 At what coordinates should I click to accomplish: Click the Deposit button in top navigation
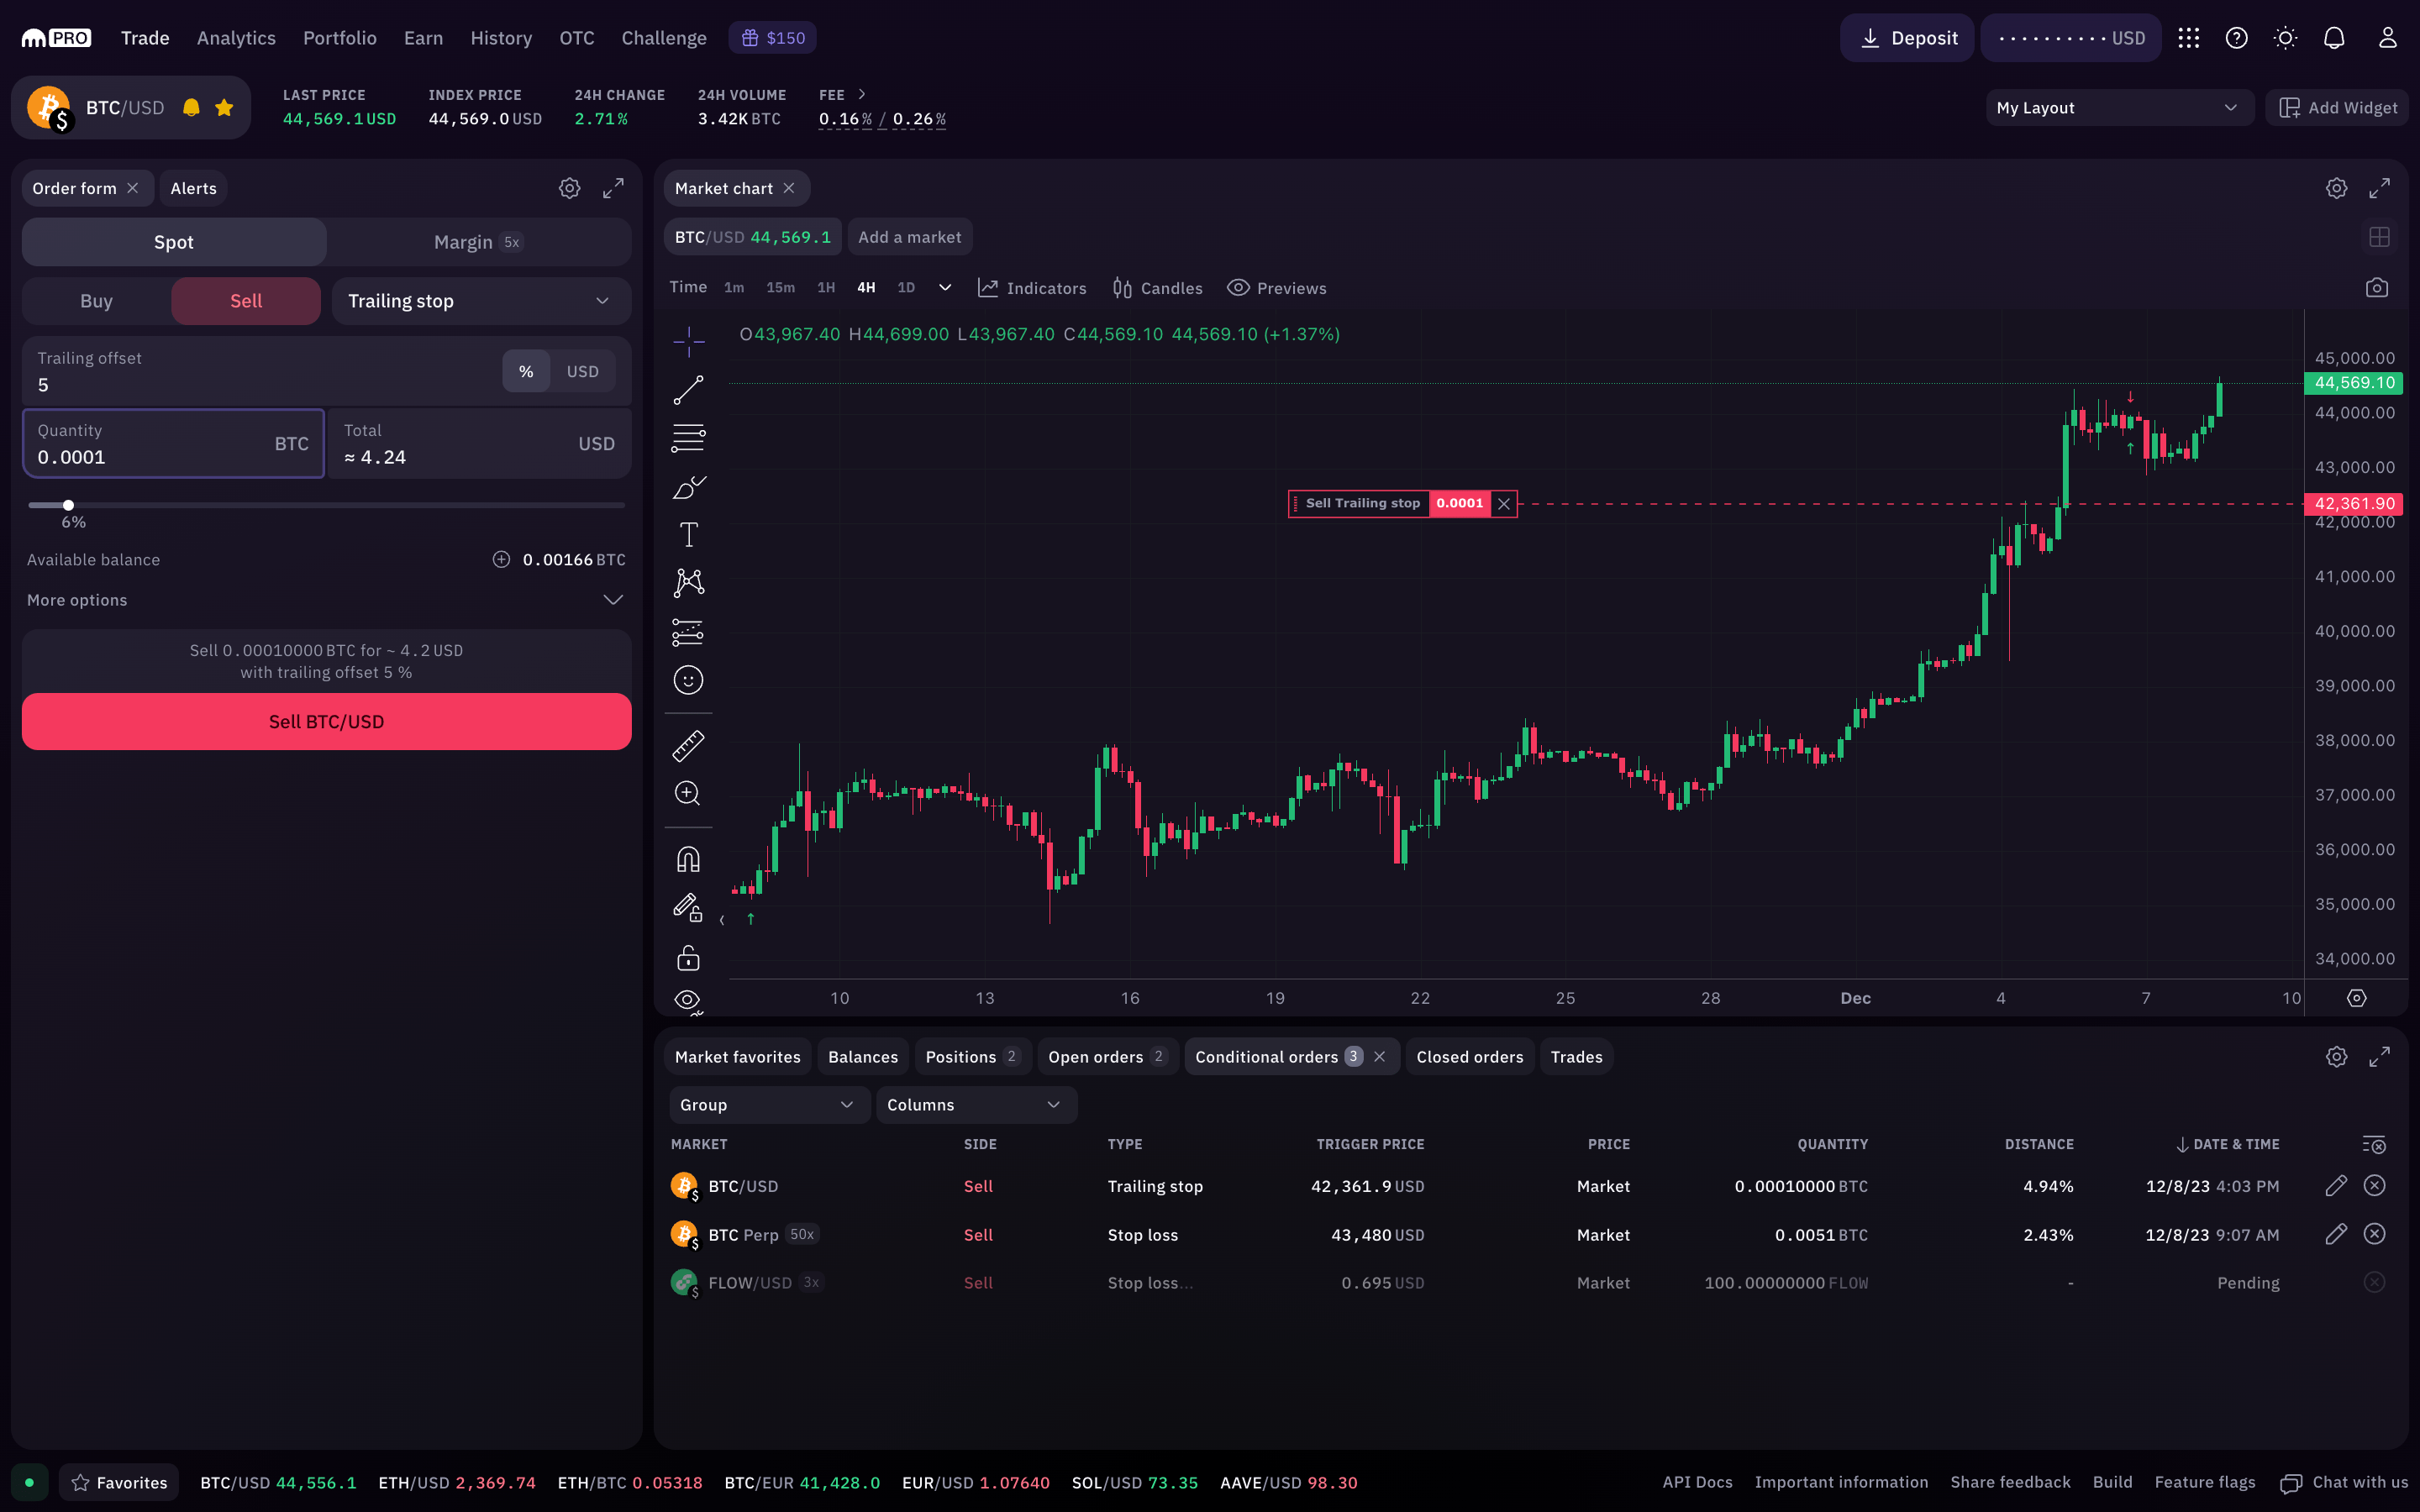pyautogui.click(x=1912, y=37)
